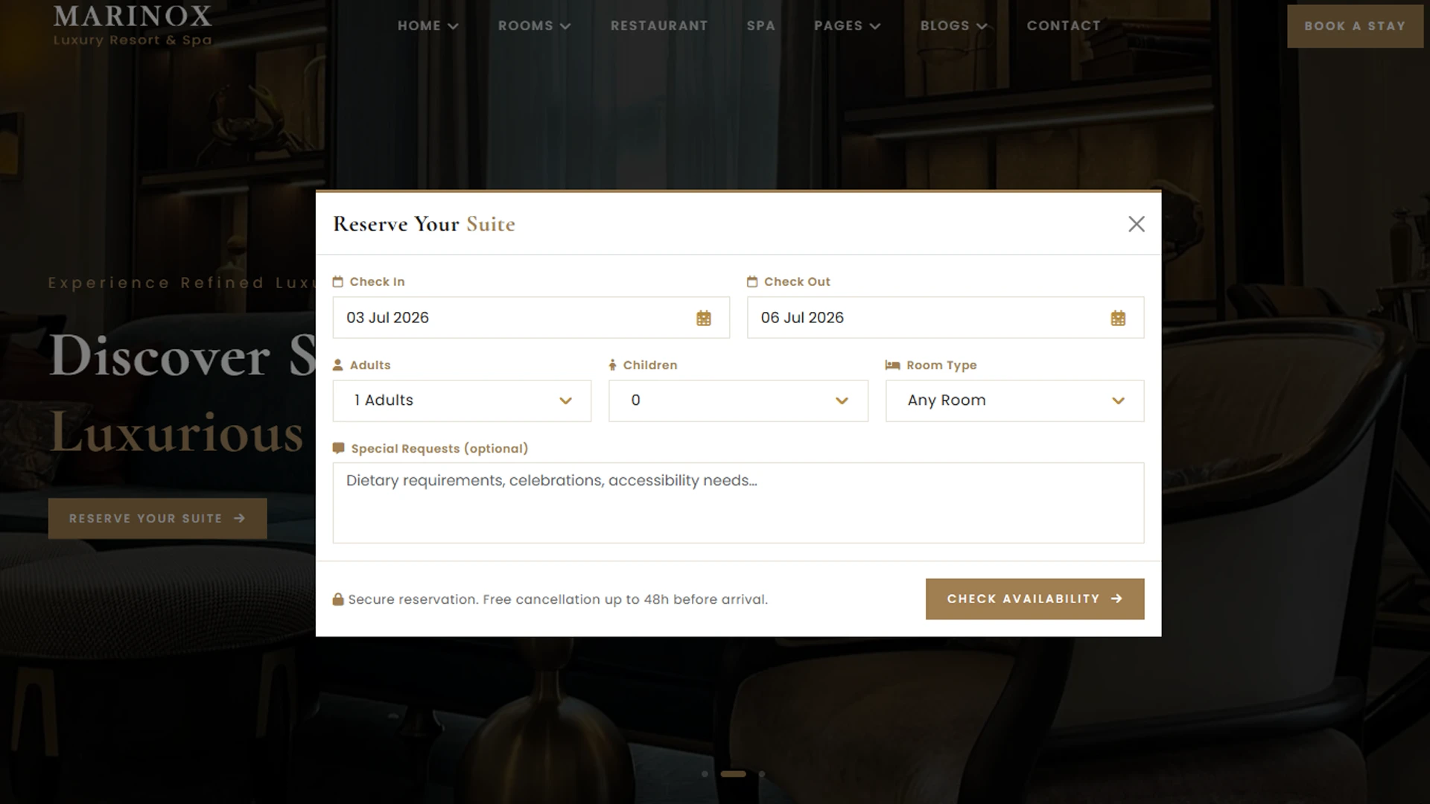Click the Secure reservation cancellation notice text

pos(558,599)
